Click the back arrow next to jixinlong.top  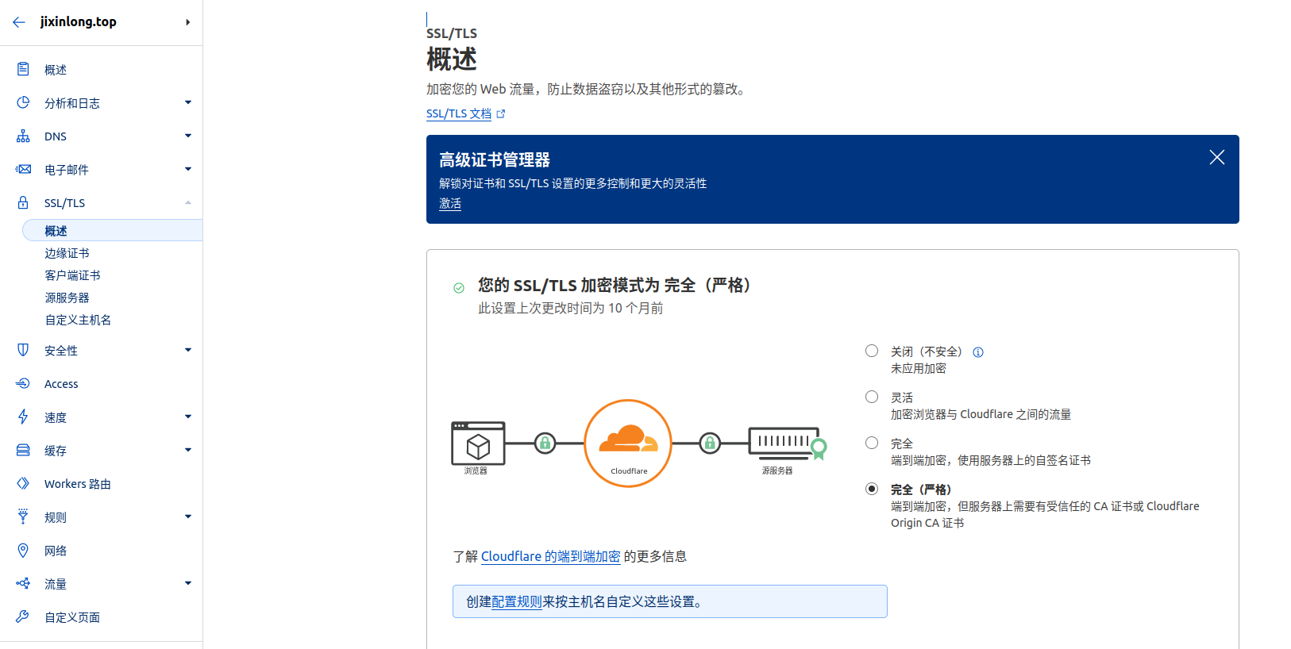pyautogui.click(x=19, y=22)
